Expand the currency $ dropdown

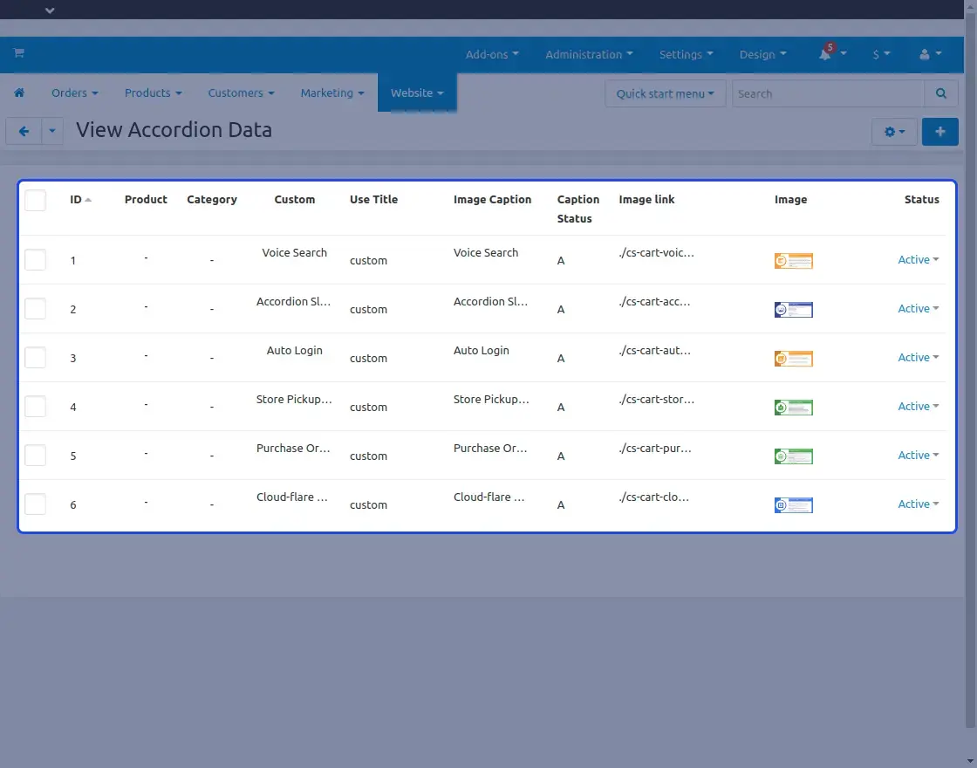click(881, 54)
